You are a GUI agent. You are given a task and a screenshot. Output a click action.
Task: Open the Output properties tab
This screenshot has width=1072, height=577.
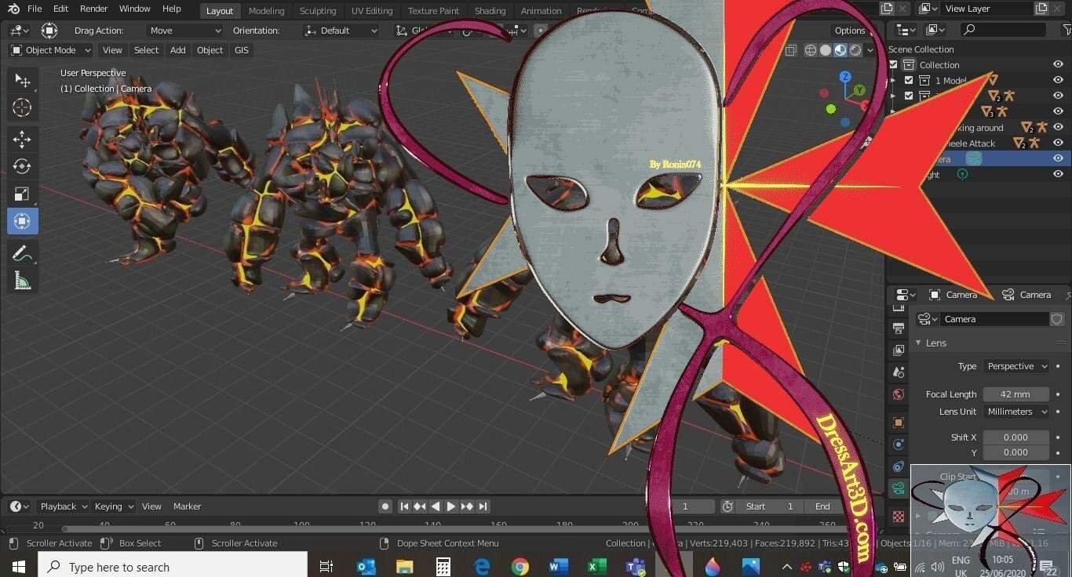[899, 328]
